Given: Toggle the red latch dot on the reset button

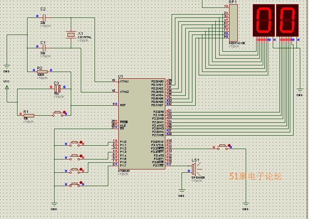Looking at the screenshot, I should [x=64, y=112].
